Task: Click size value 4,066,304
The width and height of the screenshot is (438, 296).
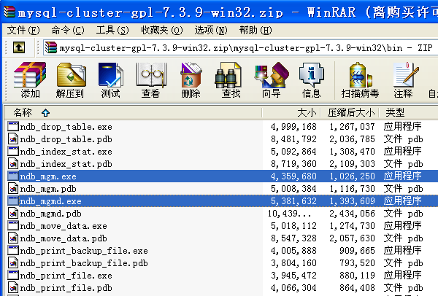Action: point(293,288)
